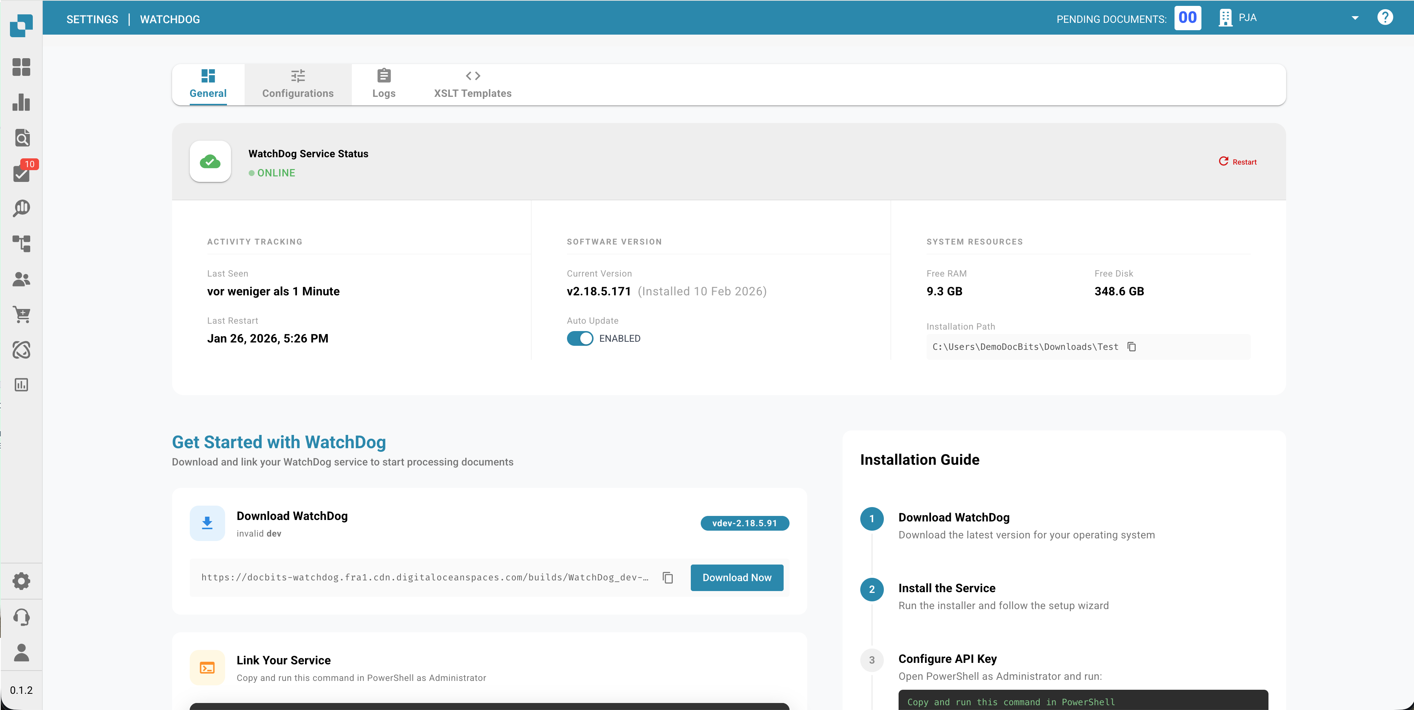Image resolution: width=1414 pixels, height=710 pixels.
Task: Switch to the Configurations tab
Action: [298, 84]
